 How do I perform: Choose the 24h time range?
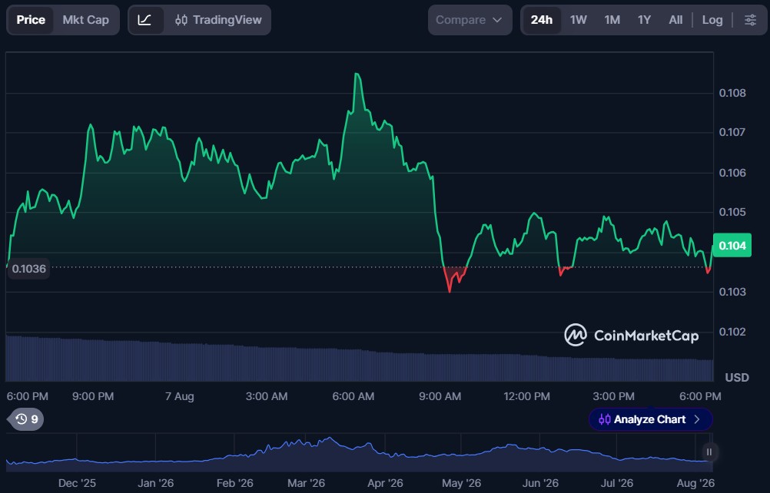(x=542, y=20)
